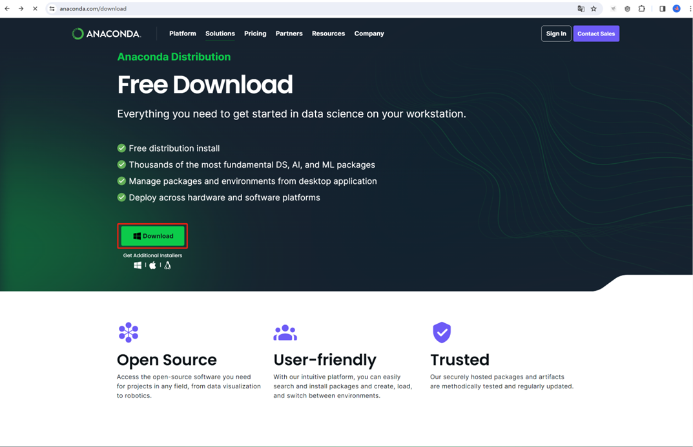
Task: Open the browser profile avatar
Action: (677, 8)
